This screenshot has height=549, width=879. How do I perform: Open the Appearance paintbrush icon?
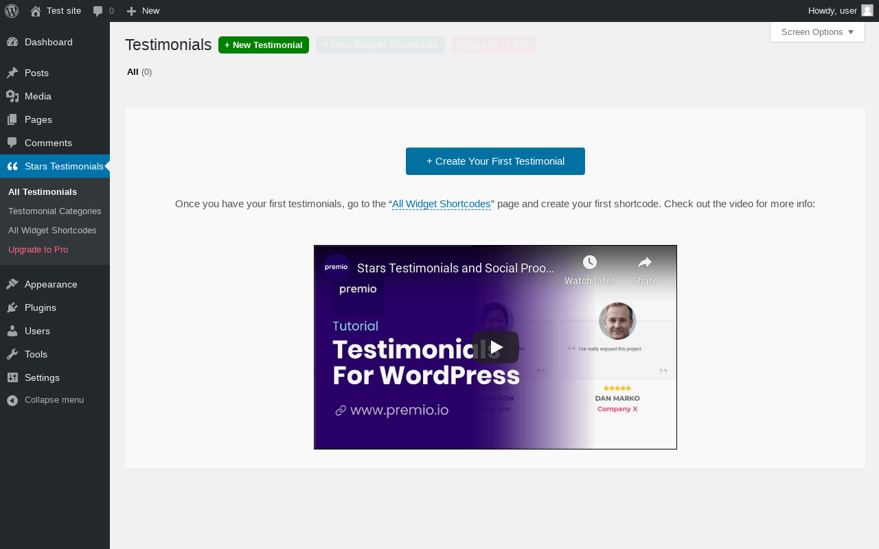pyautogui.click(x=12, y=284)
